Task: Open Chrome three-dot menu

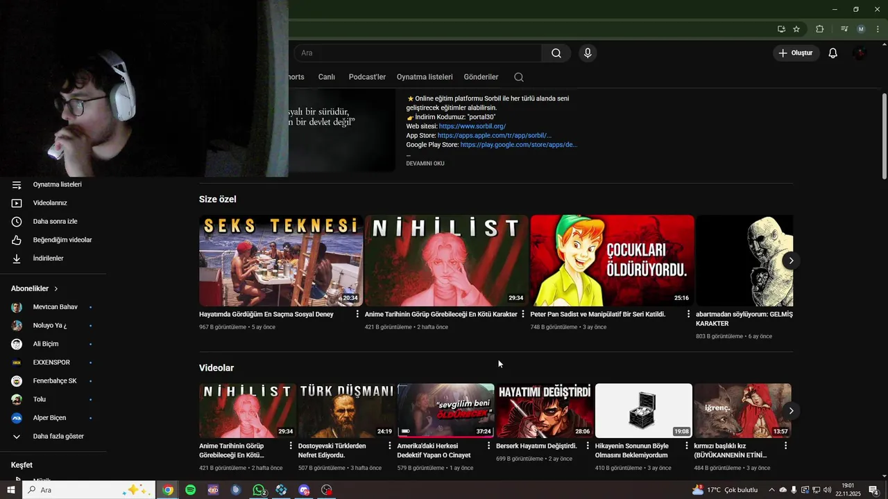Action: tap(878, 29)
